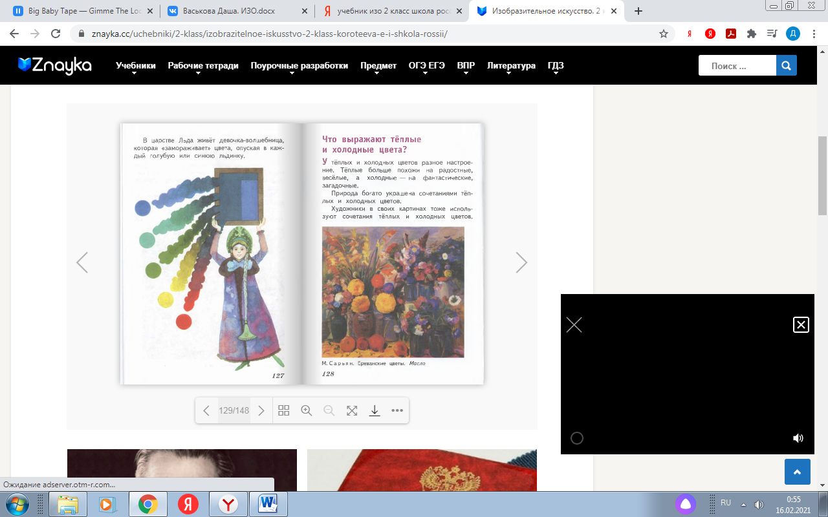Open the Znayka logo home link
The width and height of the screenshot is (828, 517).
tap(55, 65)
